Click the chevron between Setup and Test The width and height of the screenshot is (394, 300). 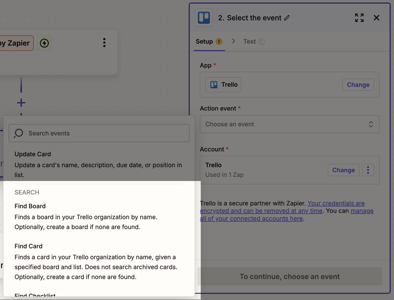pos(234,41)
